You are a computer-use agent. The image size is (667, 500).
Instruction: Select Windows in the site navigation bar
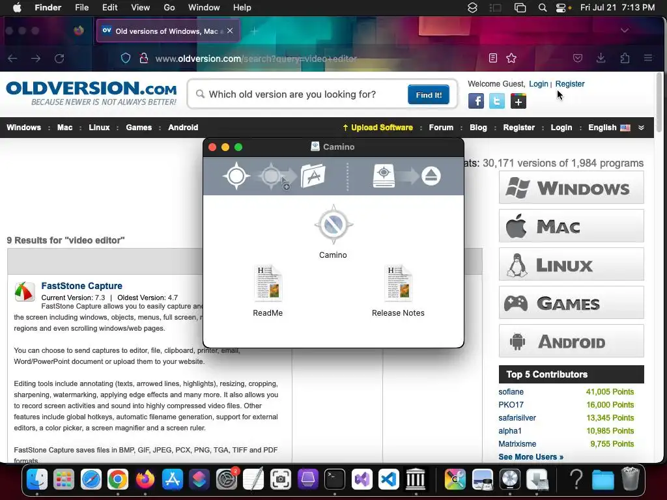point(24,128)
